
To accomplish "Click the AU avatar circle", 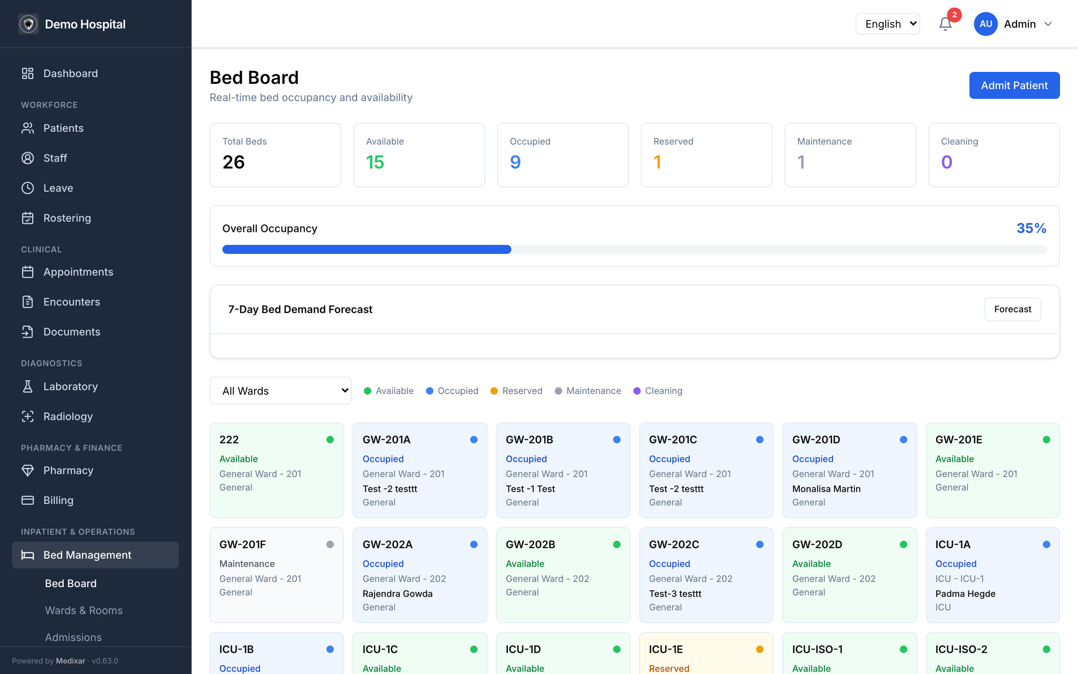I will [985, 24].
